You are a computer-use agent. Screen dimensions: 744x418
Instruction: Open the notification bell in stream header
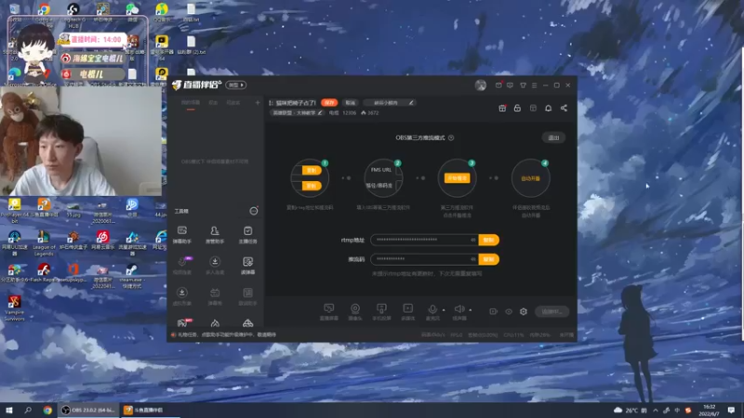point(548,108)
